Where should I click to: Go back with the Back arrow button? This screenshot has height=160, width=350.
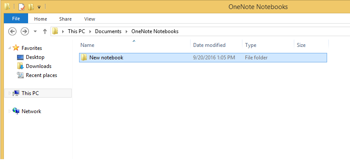pyautogui.click(x=13, y=31)
